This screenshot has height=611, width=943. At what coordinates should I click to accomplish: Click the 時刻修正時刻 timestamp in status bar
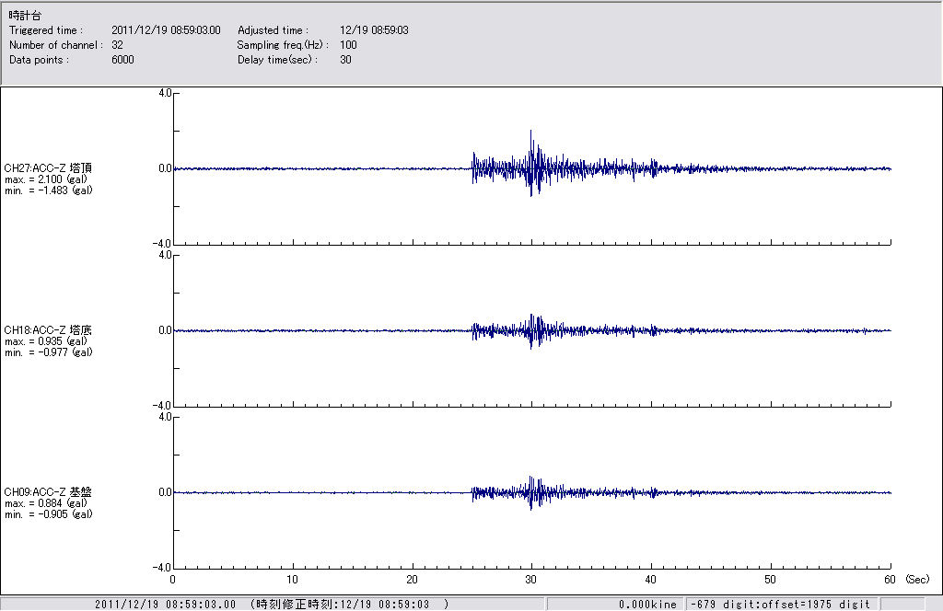tap(350, 604)
